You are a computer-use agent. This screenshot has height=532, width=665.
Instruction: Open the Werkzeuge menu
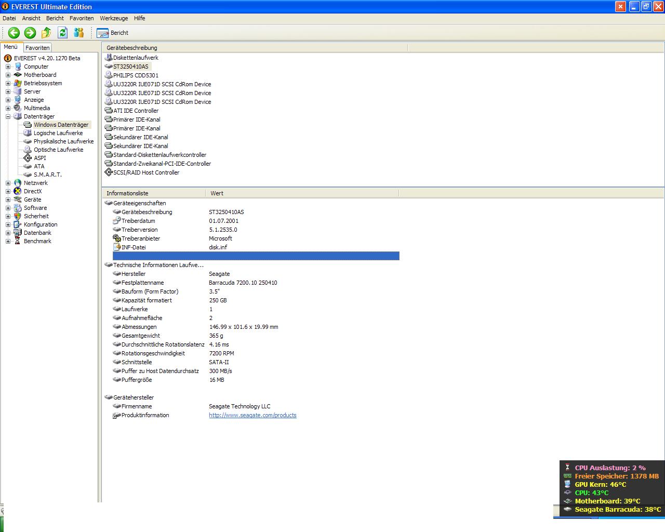pos(114,18)
